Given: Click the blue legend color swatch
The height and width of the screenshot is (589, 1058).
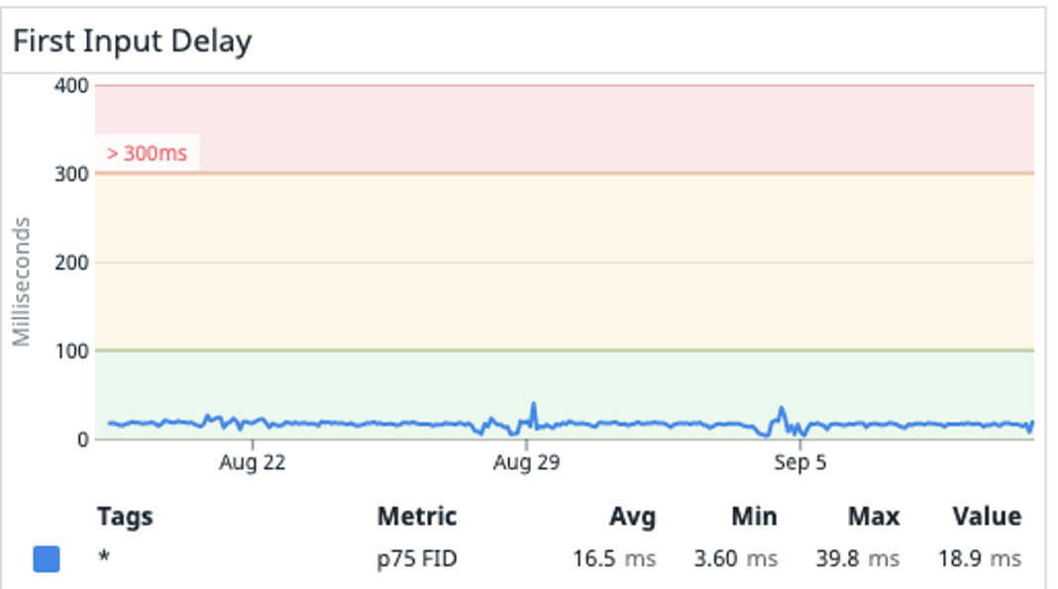Looking at the screenshot, I should pyautogui.click(x=47, y=559).
